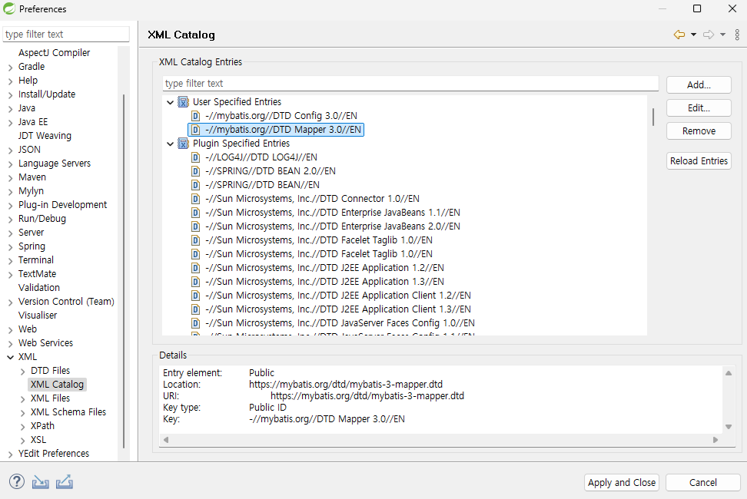Click the User Specified Entries catalog icon
The image size is (747, 499).
[x=184, y=102]
